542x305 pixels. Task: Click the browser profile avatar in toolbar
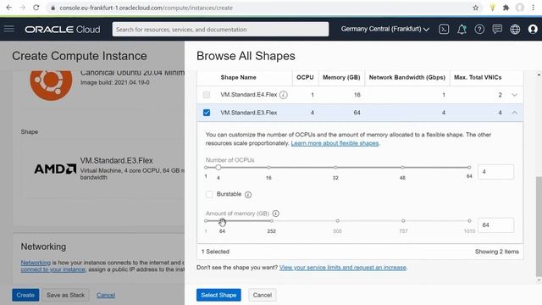(520, 8)
